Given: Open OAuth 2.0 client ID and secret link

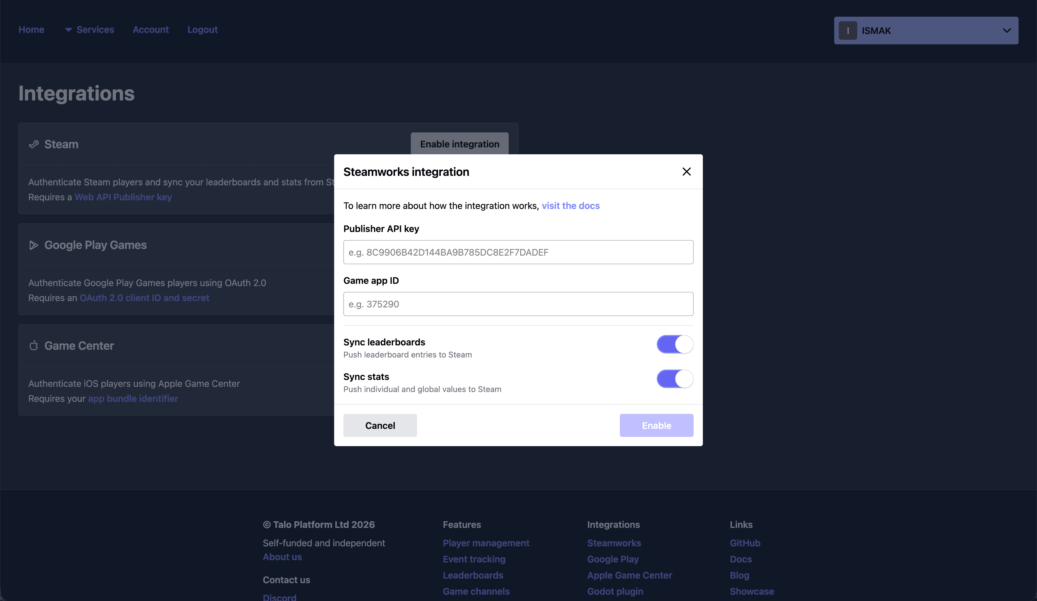Looking at the screenshot, I should [x=144, y=298].
